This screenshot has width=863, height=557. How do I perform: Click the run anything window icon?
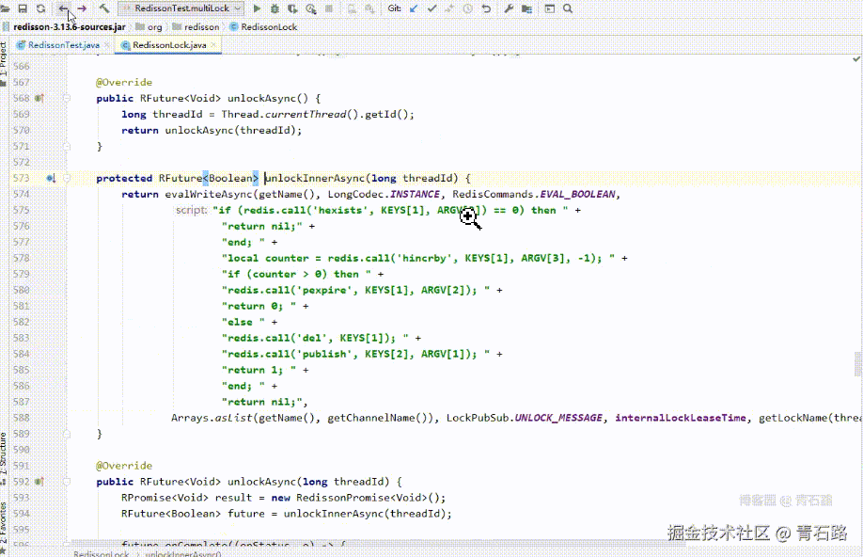(549, 8)
